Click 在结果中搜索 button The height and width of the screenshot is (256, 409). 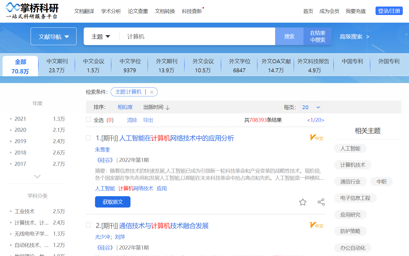coord(318,36)
